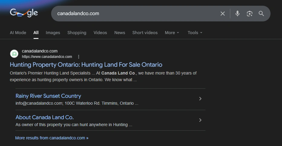Open the Videos tab
Viewport: 282px width, 146px height.
click(100, 33)
